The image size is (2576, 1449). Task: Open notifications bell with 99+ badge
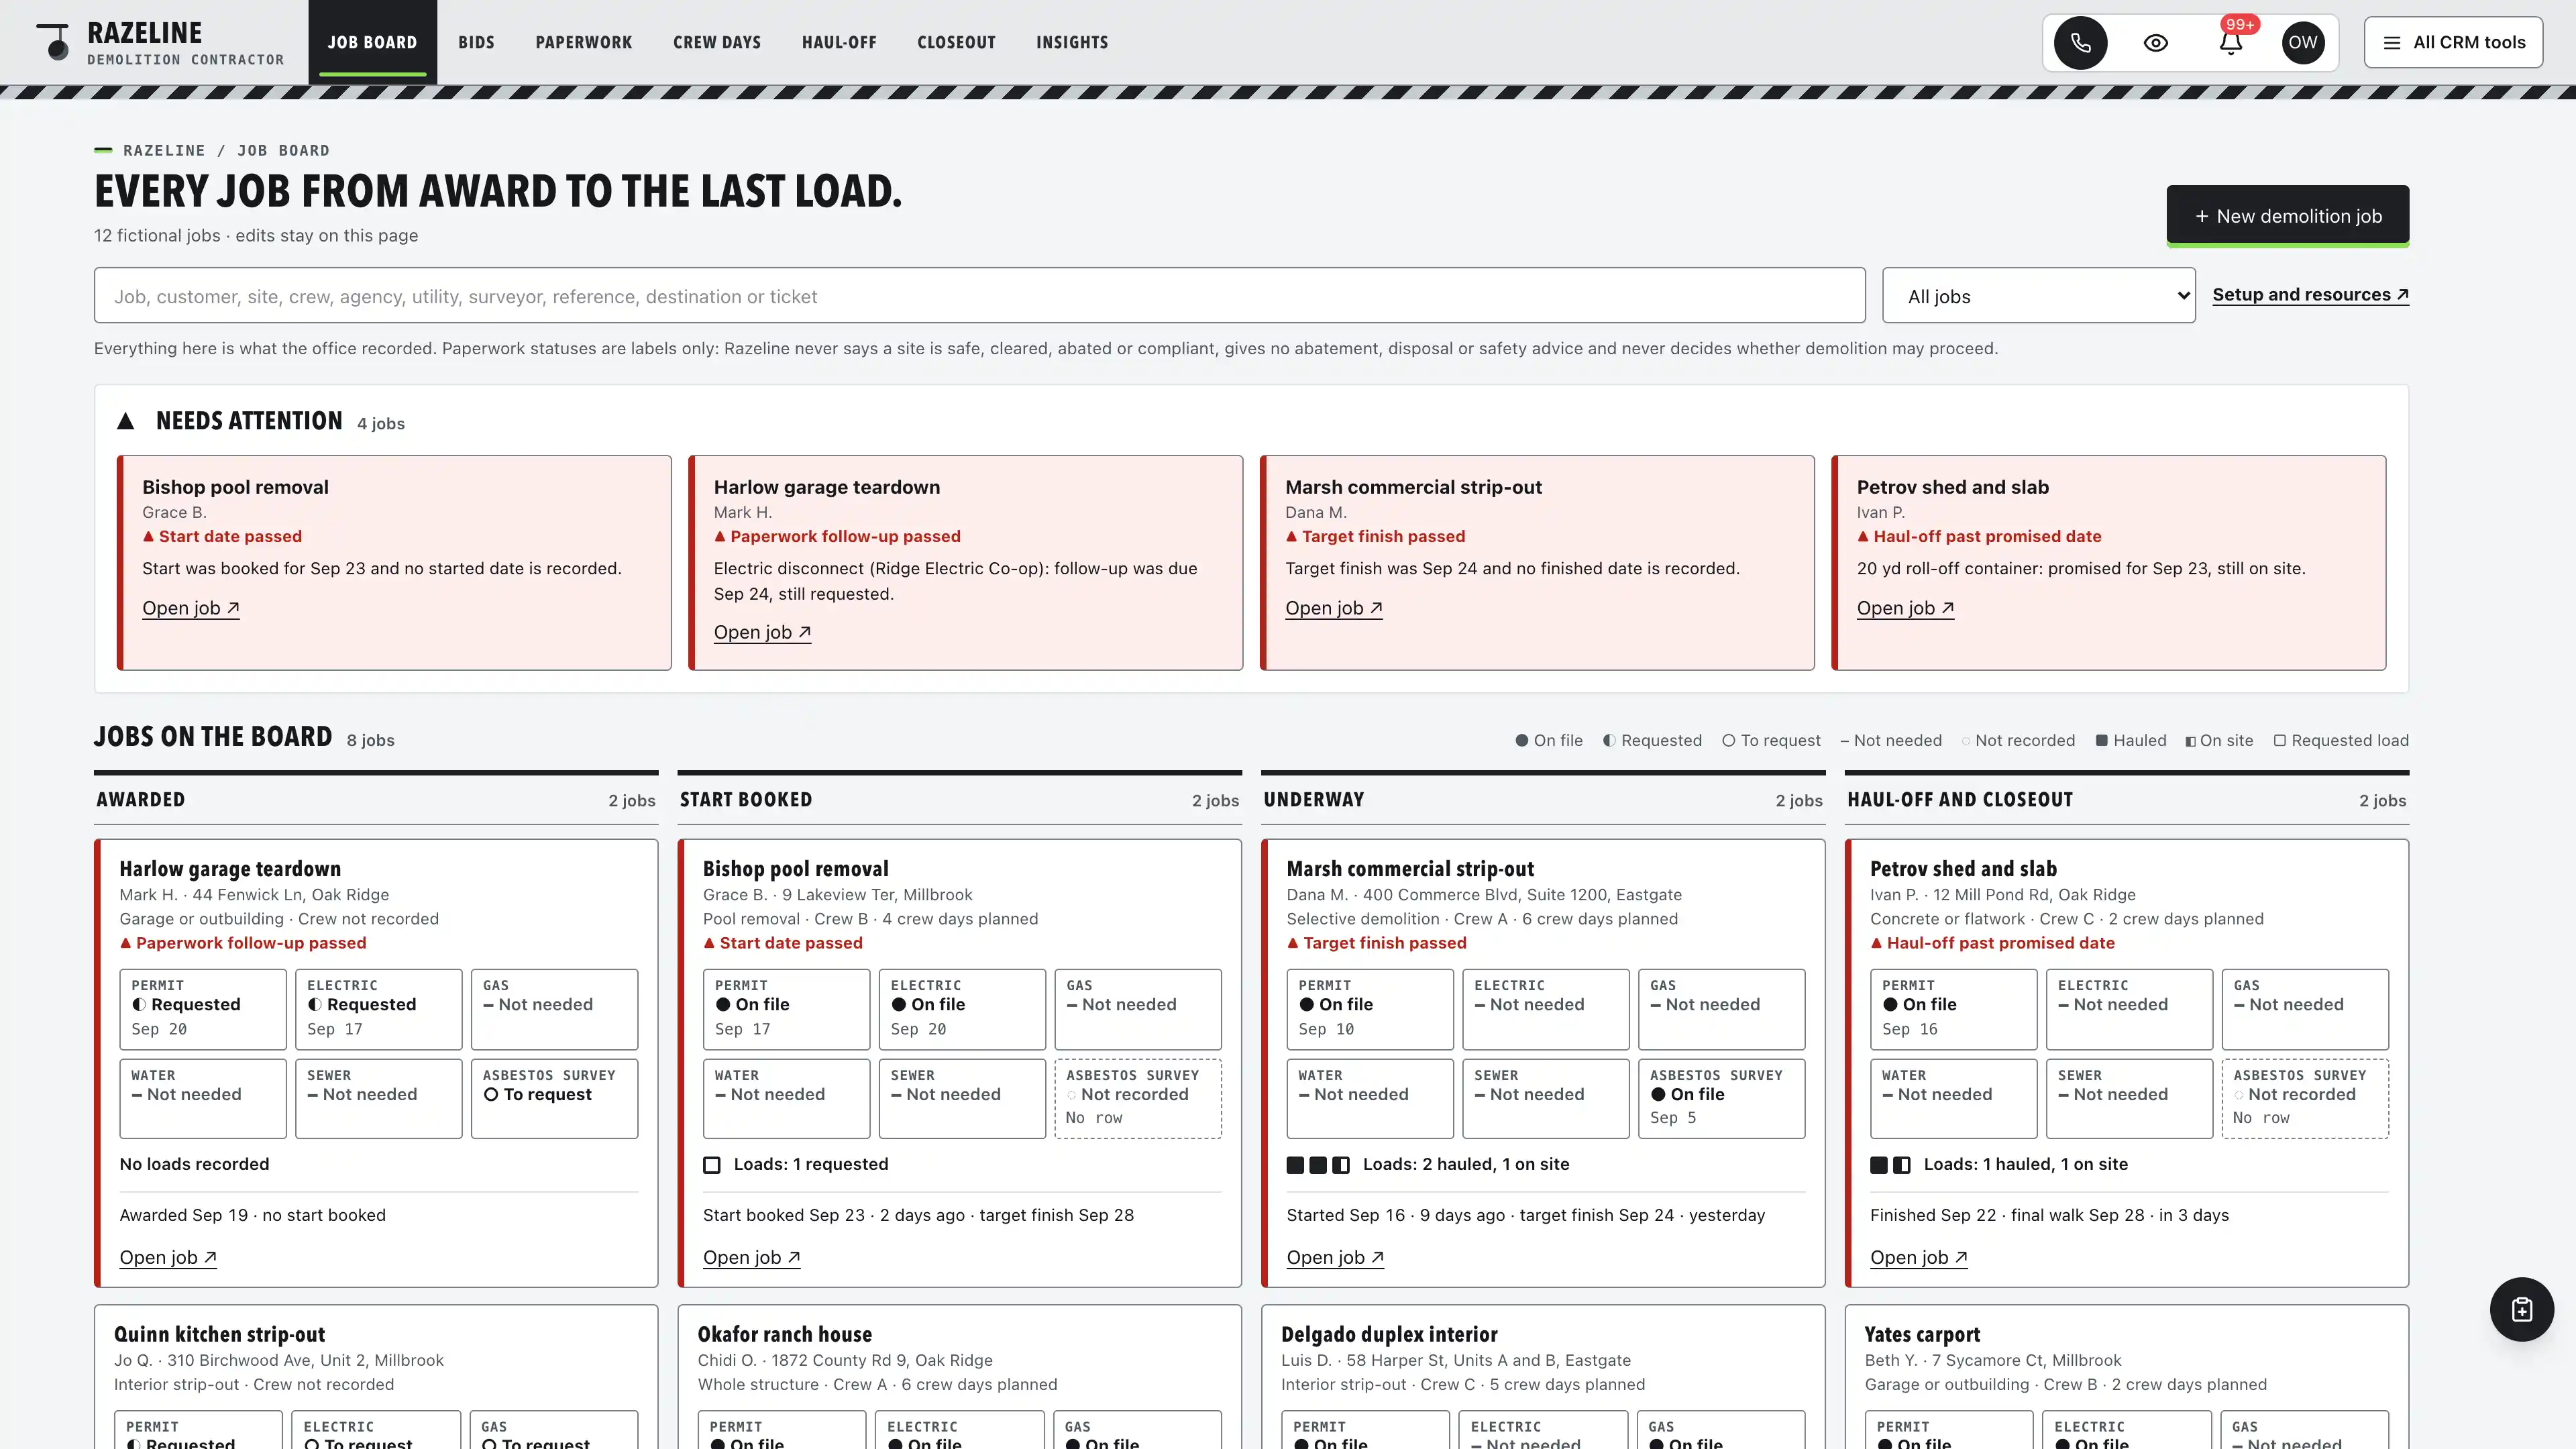(x=2231, y=42)
